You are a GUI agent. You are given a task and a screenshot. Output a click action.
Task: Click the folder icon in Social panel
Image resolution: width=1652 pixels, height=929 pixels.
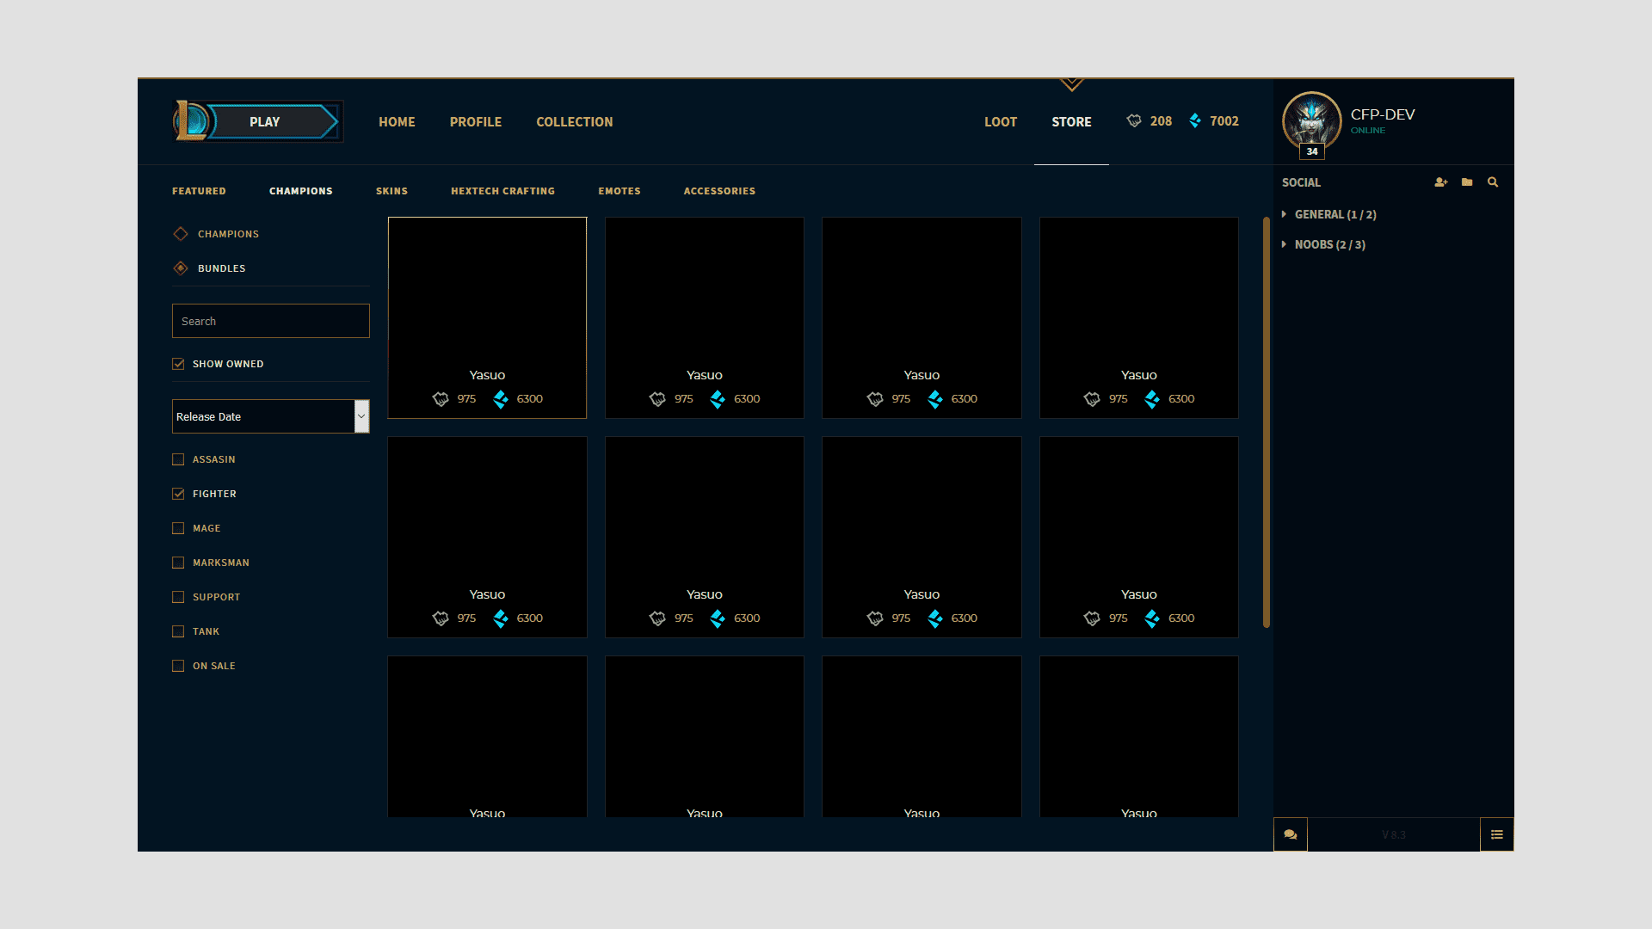1467,182
